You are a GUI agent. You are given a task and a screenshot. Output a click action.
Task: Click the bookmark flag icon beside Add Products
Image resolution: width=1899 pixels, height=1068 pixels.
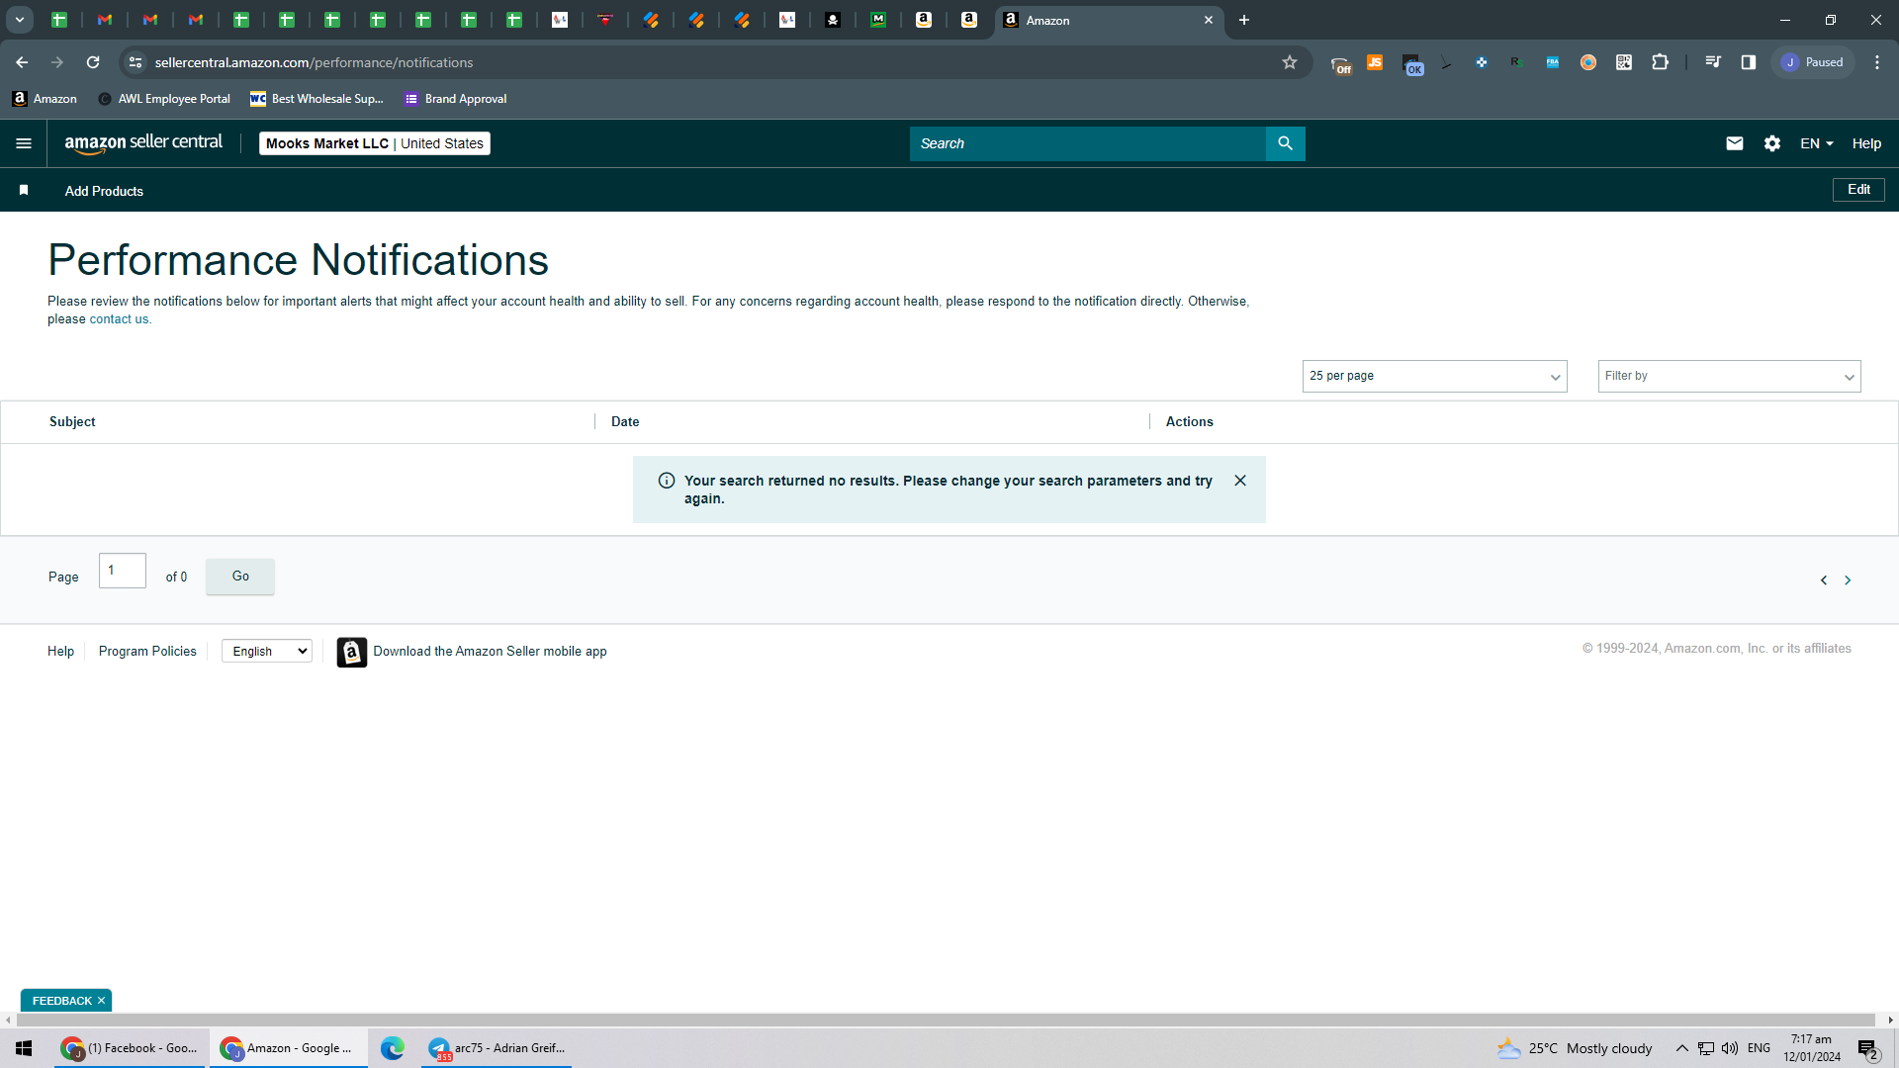(24, 190)
